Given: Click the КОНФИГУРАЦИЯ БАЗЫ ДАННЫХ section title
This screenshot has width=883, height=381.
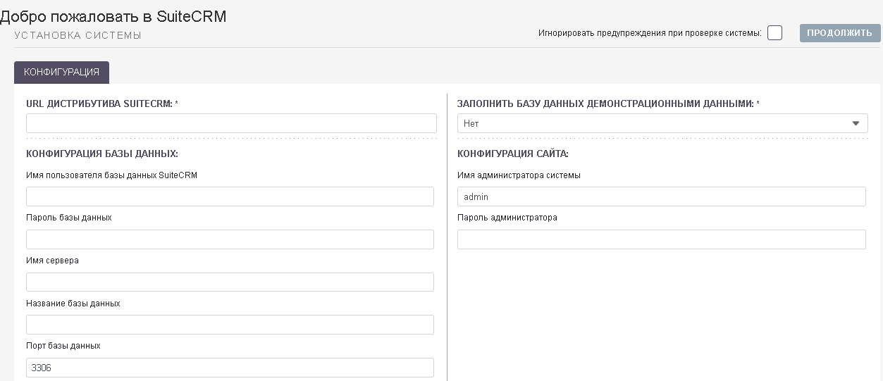Looking at the screenshot, I should (102, 154).
